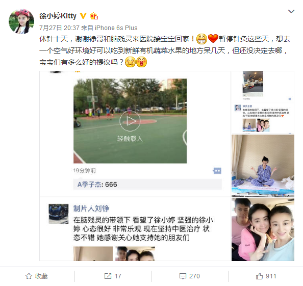303x286 pixels.
Task: Like the post with thumbs-up icon
Action: point(259,276)
